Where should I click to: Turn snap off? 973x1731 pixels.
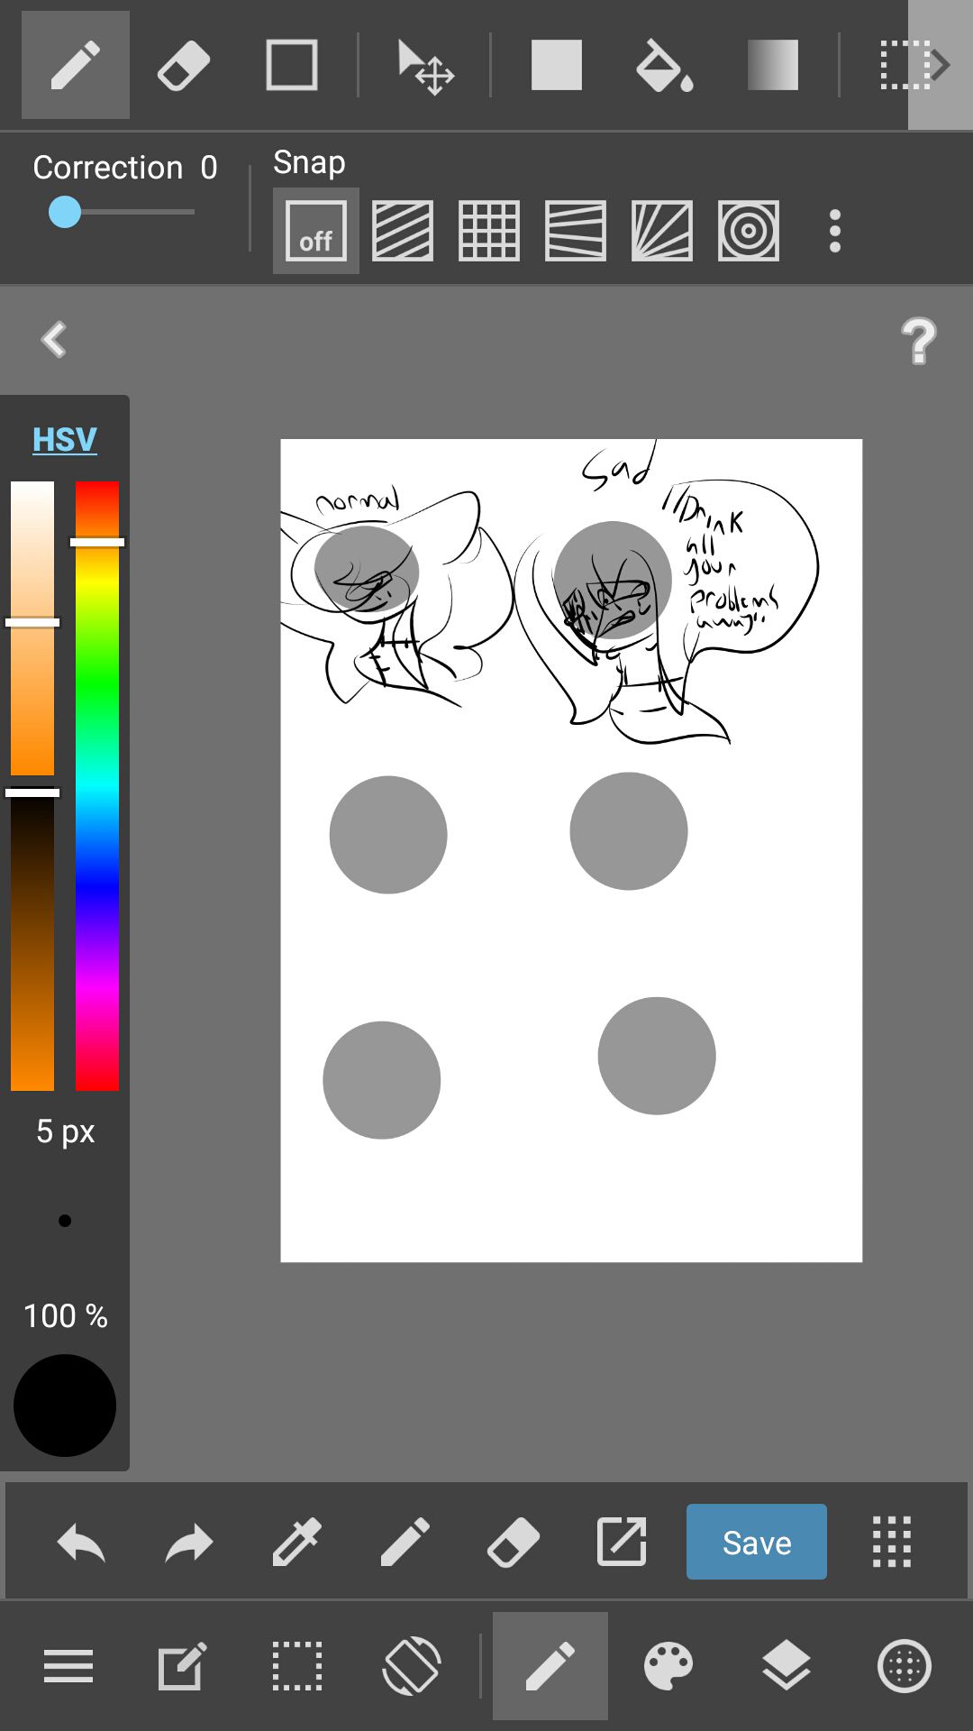tap(316, 231)
